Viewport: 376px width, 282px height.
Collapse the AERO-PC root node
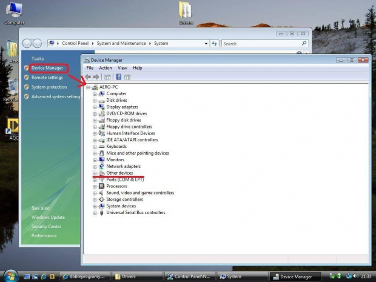(x=88, y=87)
